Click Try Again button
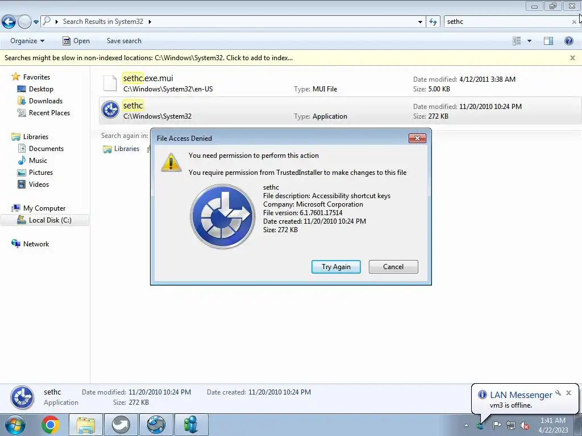The width and height of the screenshot is (582, 436). tap(336, 267)
